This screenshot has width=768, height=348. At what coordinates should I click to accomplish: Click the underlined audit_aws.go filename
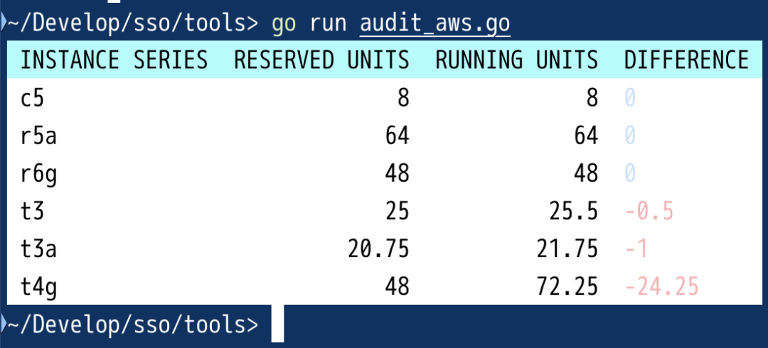(435, 23)
